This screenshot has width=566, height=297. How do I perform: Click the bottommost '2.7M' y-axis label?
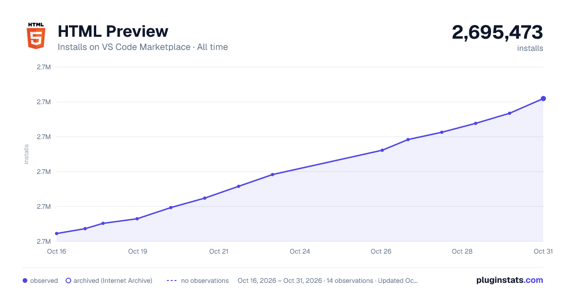tap(44, 241)
